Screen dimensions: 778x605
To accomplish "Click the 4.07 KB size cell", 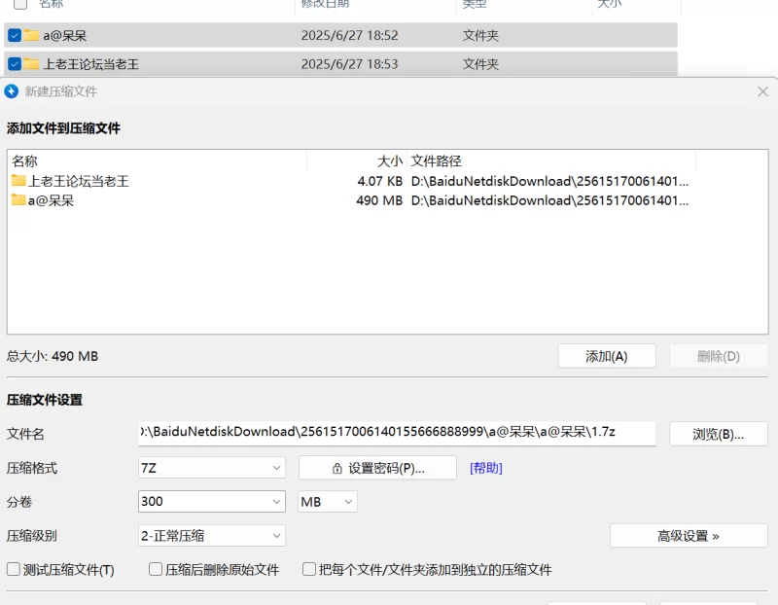I will [x=380, y=181].
